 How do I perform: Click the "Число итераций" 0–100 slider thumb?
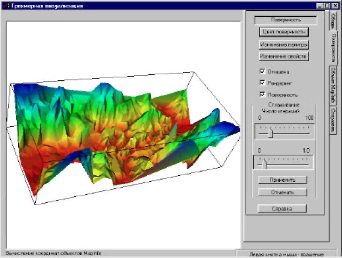(270, 132)
